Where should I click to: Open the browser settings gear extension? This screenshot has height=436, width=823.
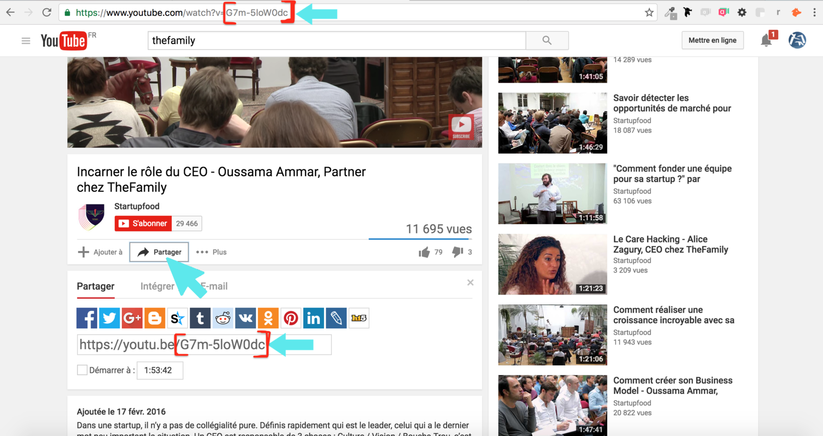(742, 12)
